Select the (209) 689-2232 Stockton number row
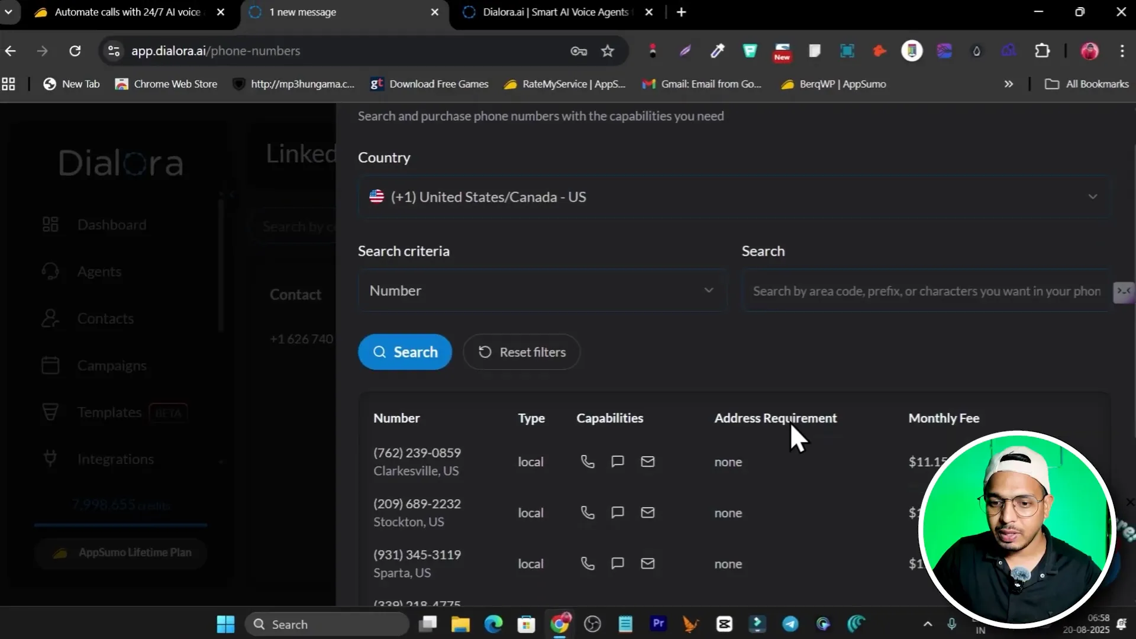 (x=417, y=512)
